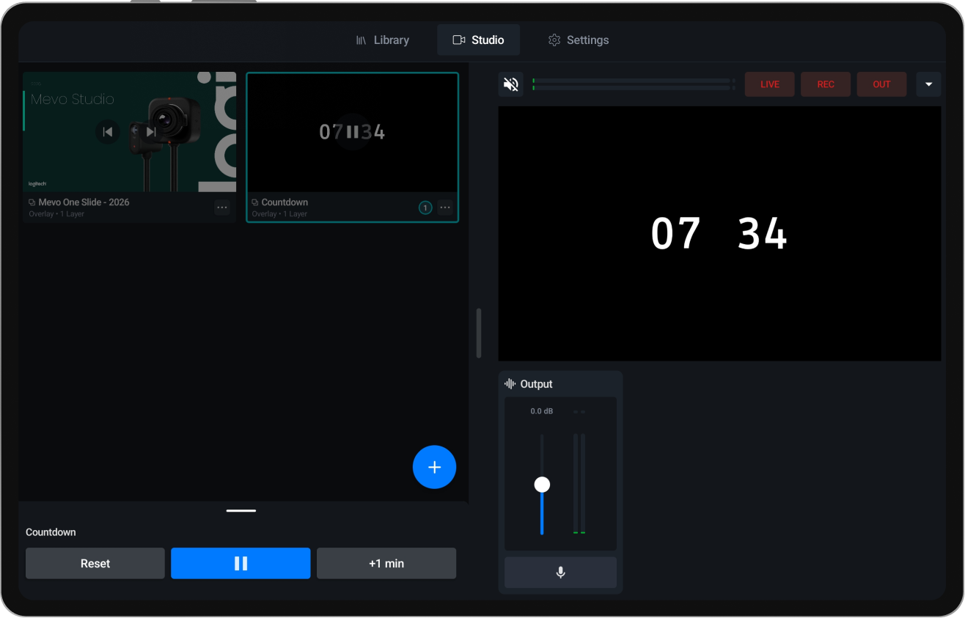Add one minute to the countdown
This screenshot has width=965, height=618.
[x=386, y=563]
